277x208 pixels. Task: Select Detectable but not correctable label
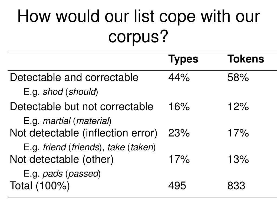[x=81, y=107]
